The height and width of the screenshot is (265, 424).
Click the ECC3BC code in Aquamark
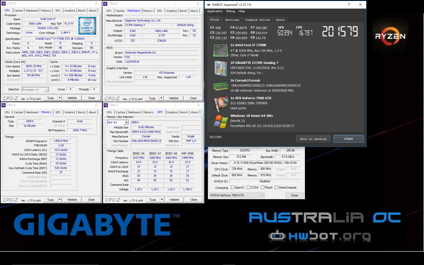pyautogui.click(x=216, y=137)
